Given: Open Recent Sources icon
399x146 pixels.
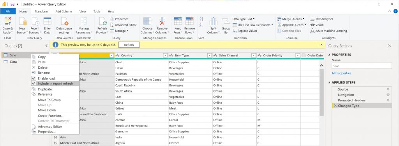Looking at the screenshot, I should point(35,21).
